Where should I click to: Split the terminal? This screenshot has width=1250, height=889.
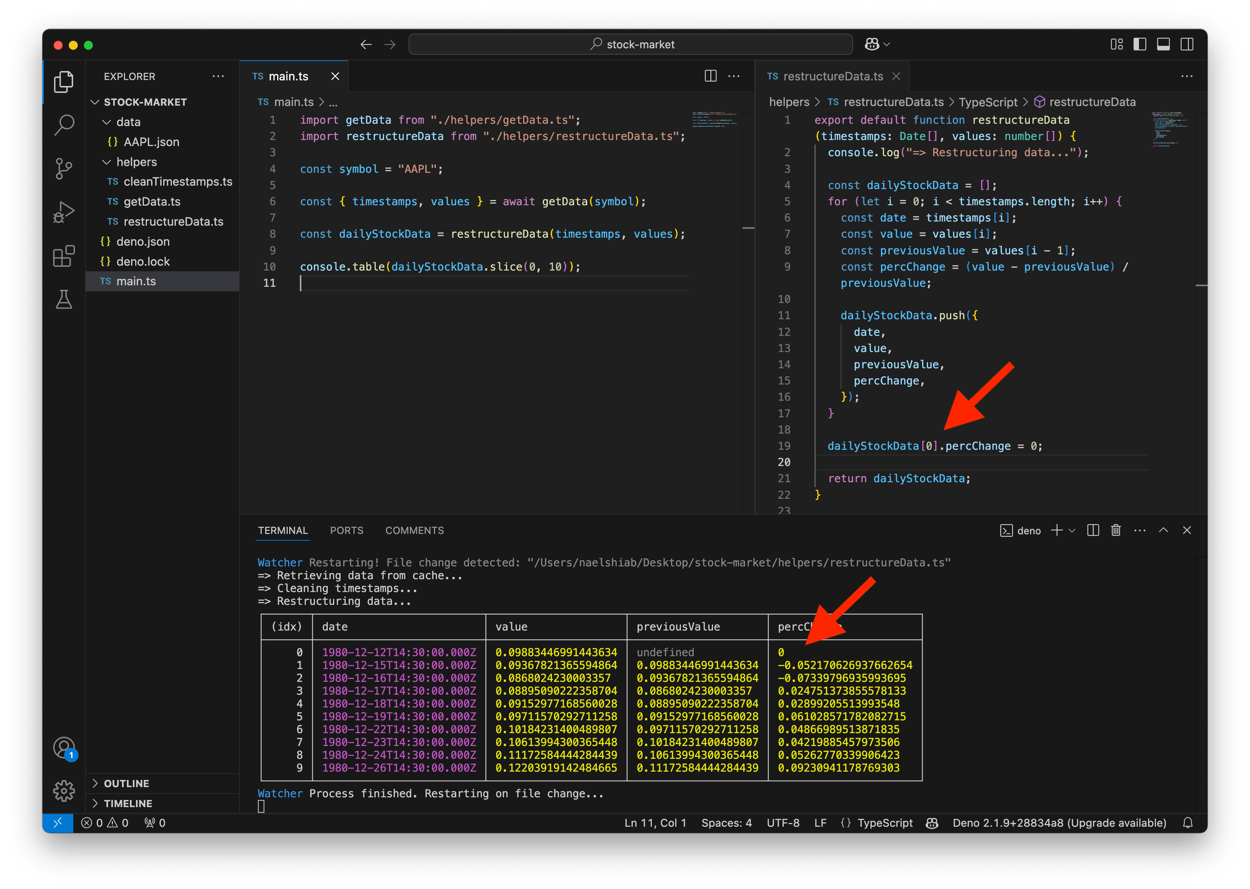coord(1093,530)
